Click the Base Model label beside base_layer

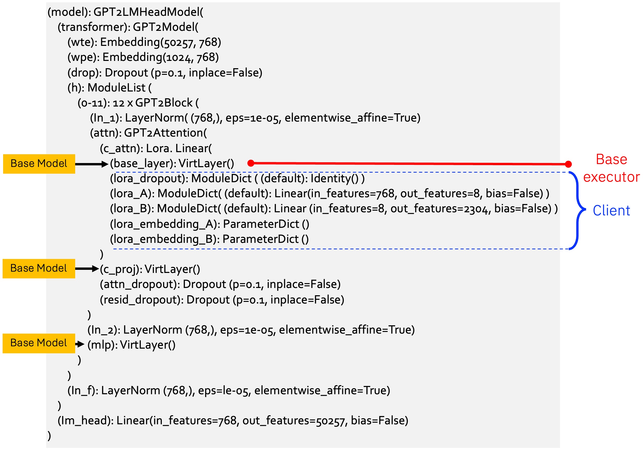39,164
